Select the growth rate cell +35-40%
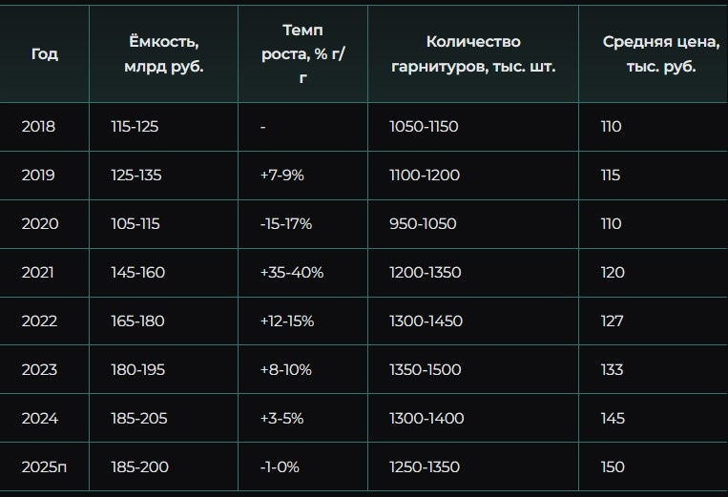Viewport: 728px width, 497px height. [x=291, y=273]
